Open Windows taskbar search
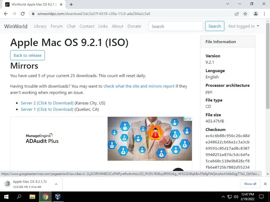 pos(19,197)
